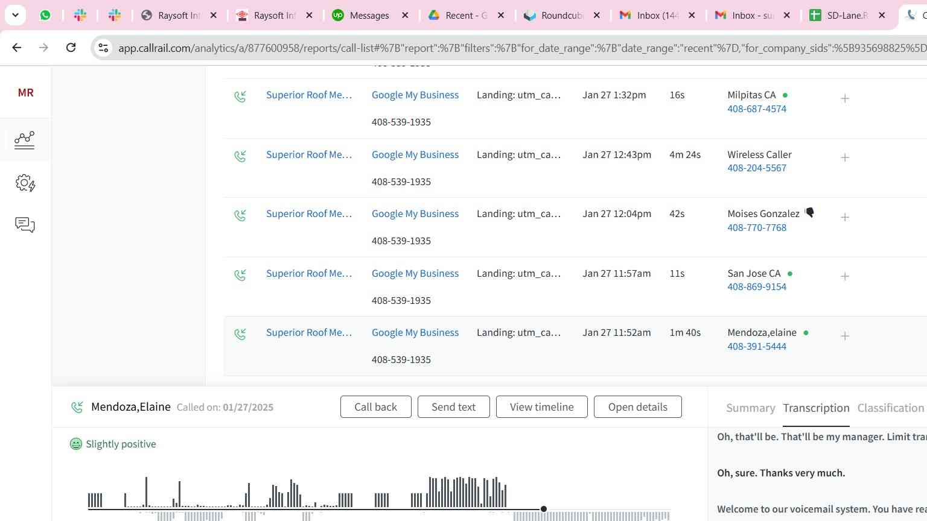927x521 pixels.
Task: Click browser back arrow
Action: (x=17, y=47)
